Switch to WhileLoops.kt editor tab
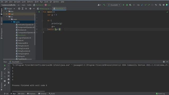The height and width of the screenshot is (95, 169). click(44, 9)
